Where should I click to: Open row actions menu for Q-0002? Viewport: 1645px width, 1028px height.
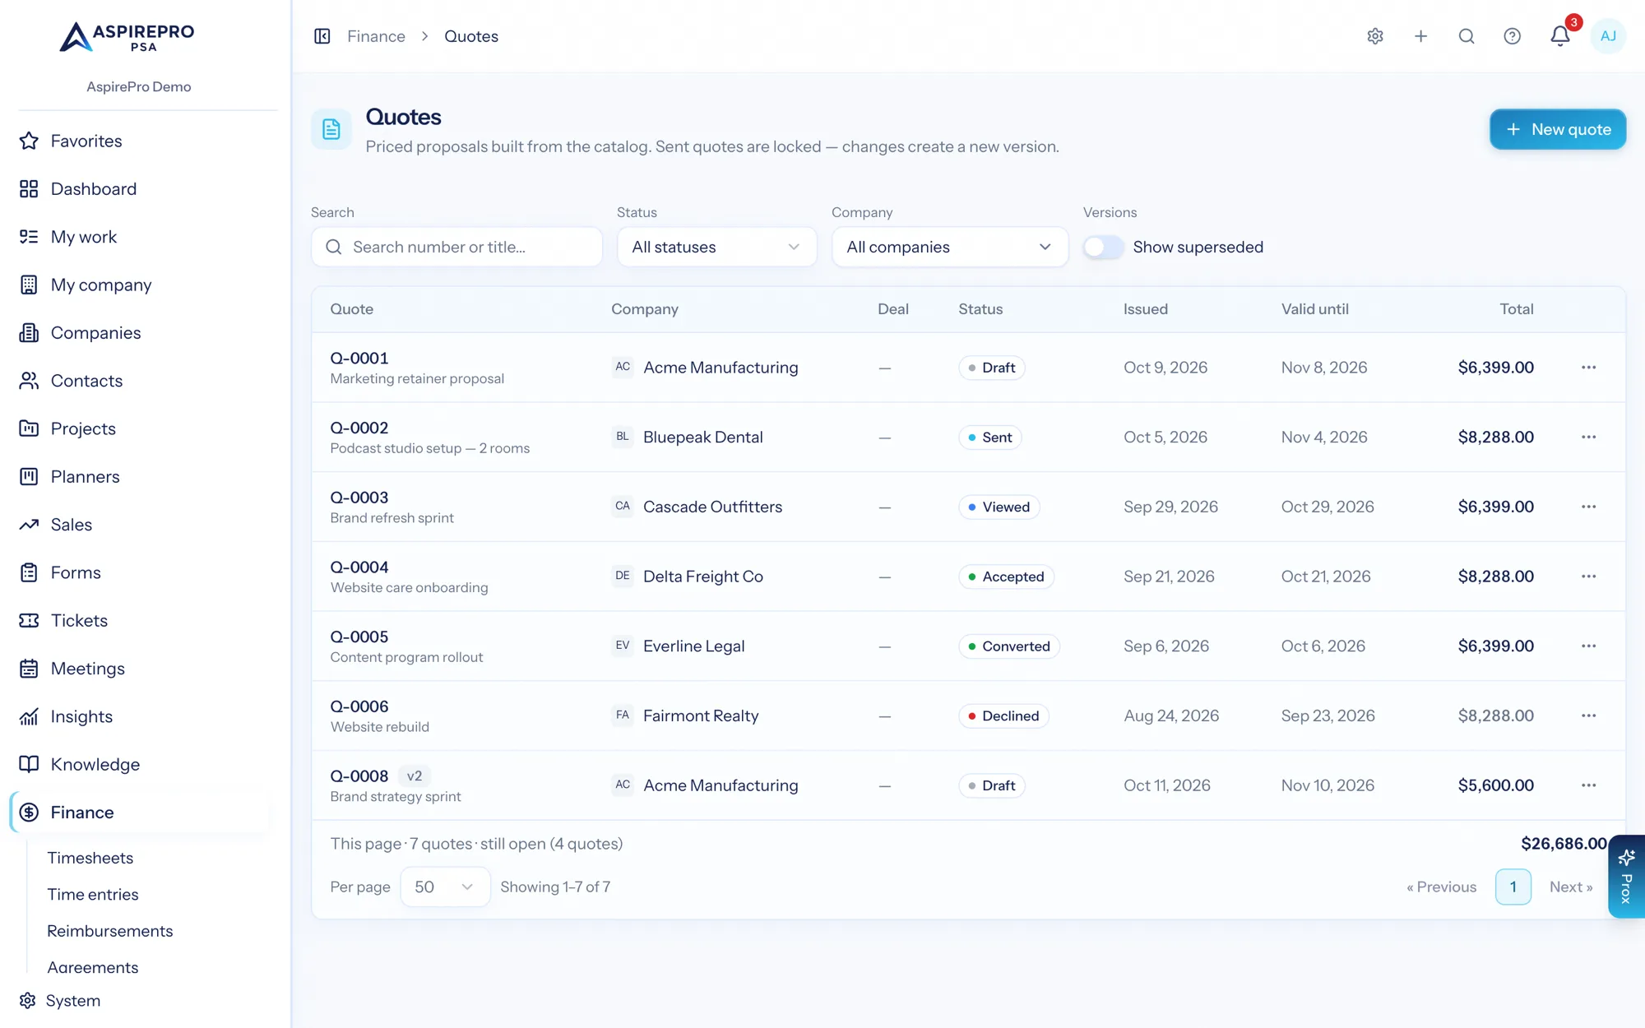1588,437
